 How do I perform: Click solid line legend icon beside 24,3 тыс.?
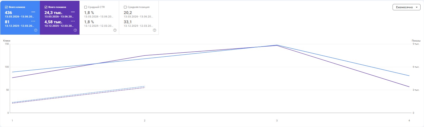click(x=73, y=12)
